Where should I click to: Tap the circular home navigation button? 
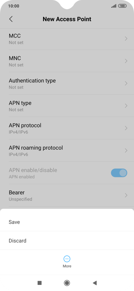tap(67, 283)
